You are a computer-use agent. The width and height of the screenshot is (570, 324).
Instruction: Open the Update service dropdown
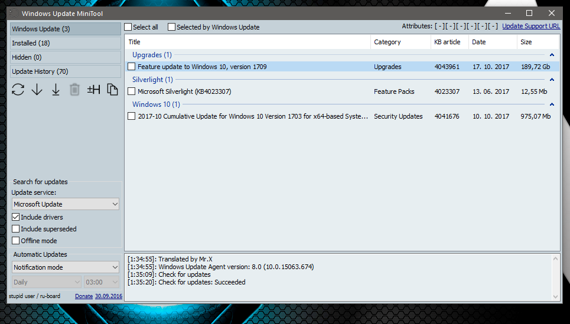click(66, 204)
